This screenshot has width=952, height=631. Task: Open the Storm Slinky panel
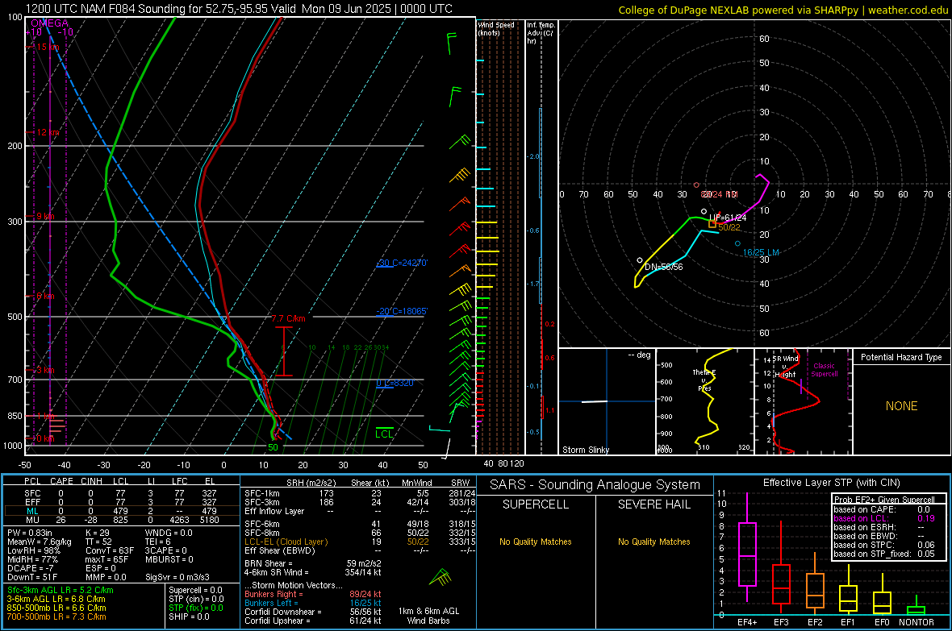pos(607,401)
